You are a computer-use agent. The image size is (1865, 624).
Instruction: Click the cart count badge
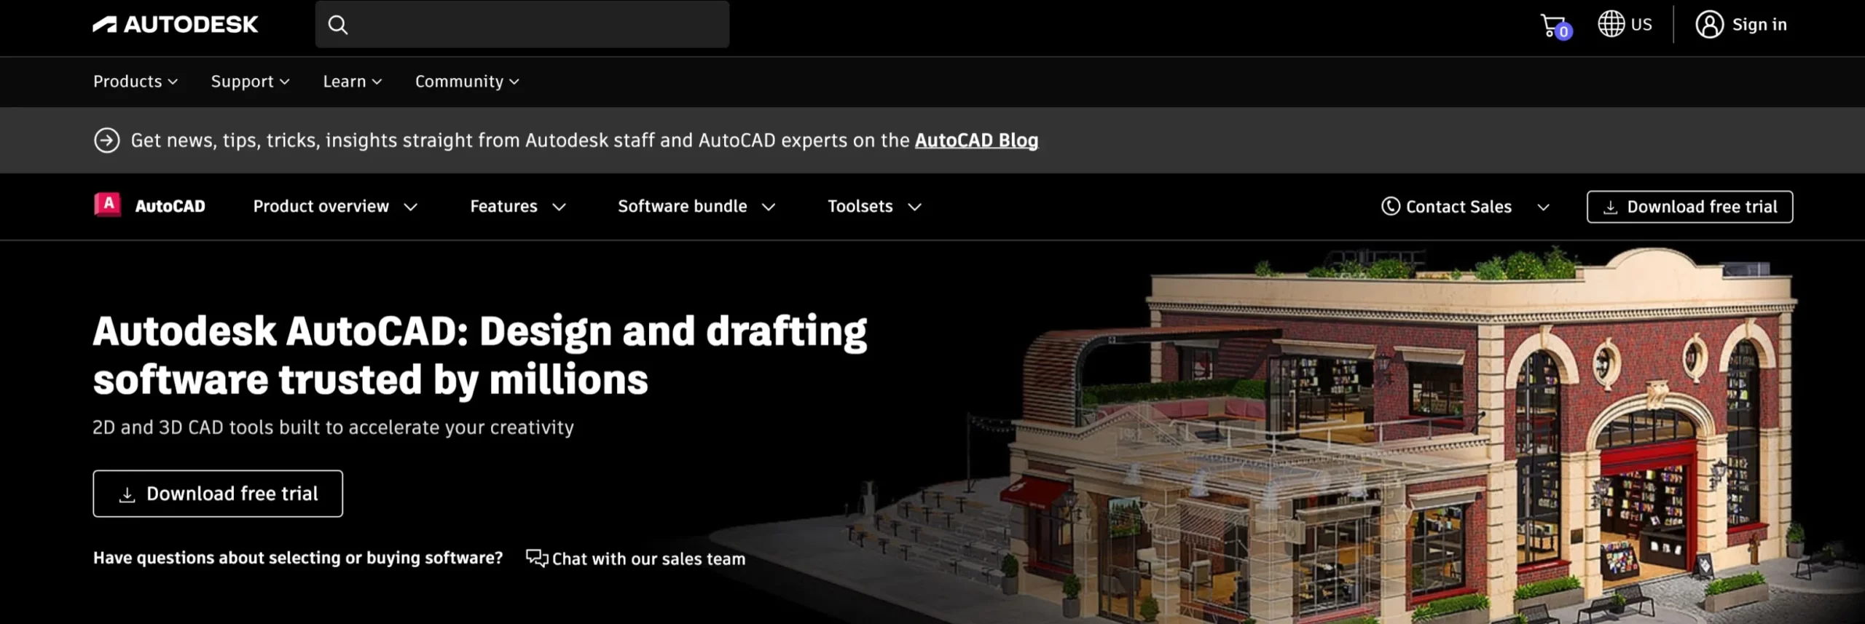pos(1563,32)
